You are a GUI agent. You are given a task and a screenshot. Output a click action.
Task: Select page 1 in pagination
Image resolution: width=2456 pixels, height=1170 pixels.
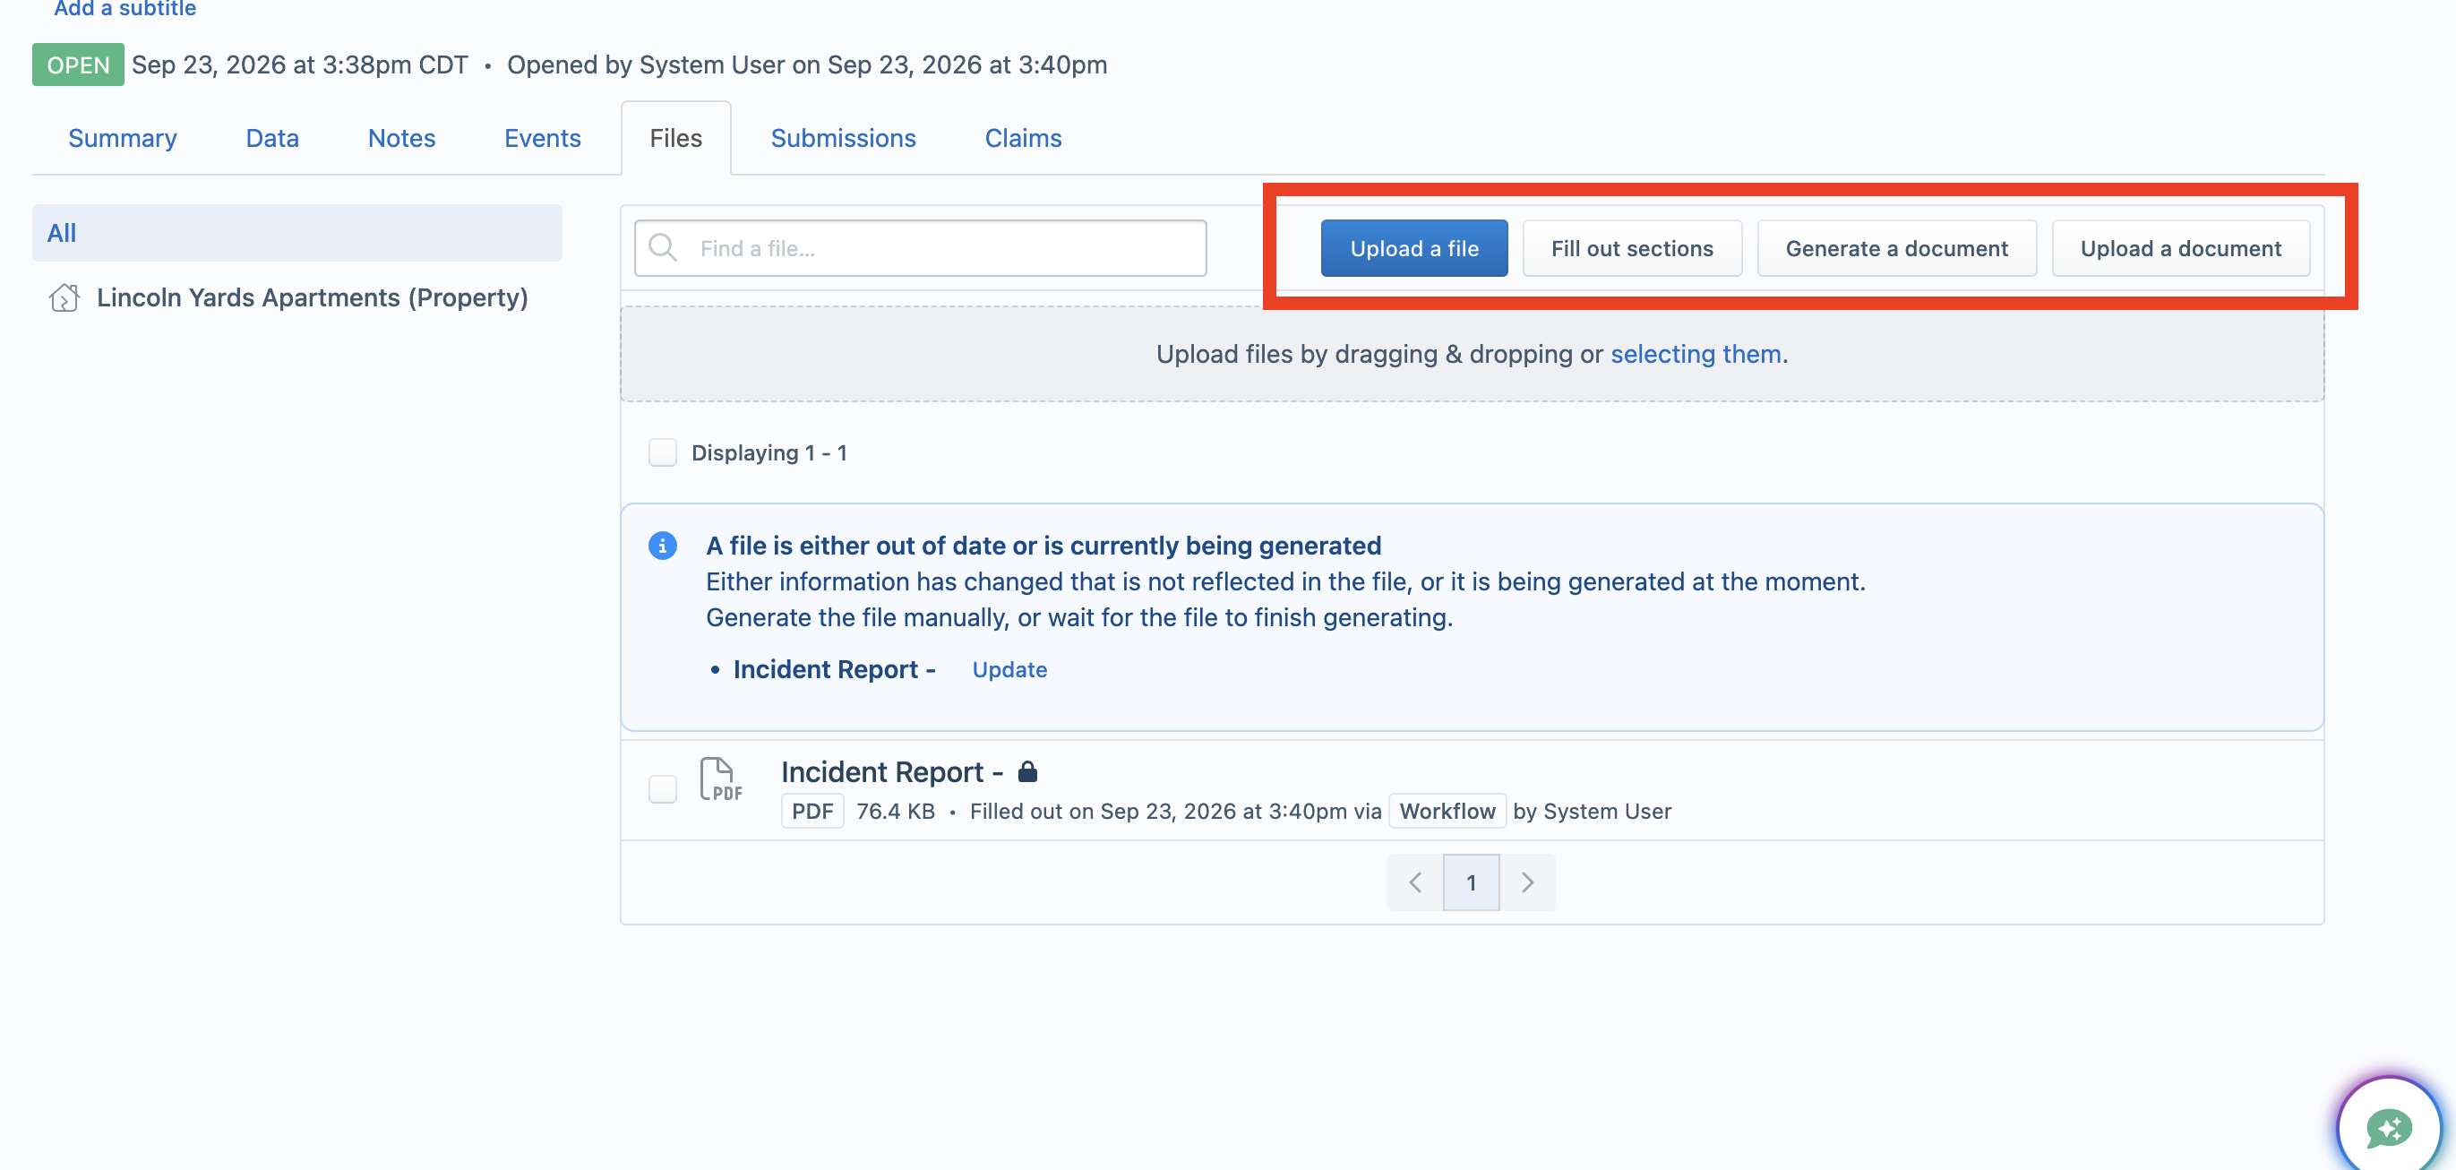pyautogui.click(x=1471, y=882)
